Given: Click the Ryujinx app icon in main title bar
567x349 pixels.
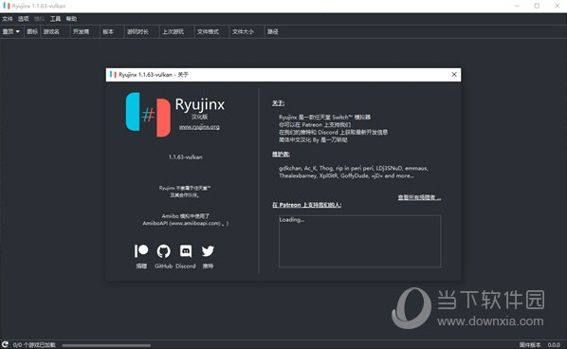Looking at the screenshot, I should tap(6, 6).
